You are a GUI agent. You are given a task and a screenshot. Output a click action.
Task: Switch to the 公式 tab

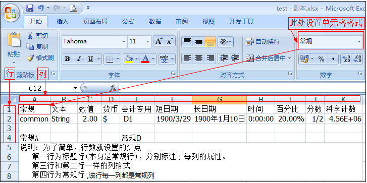pos(128,22)
